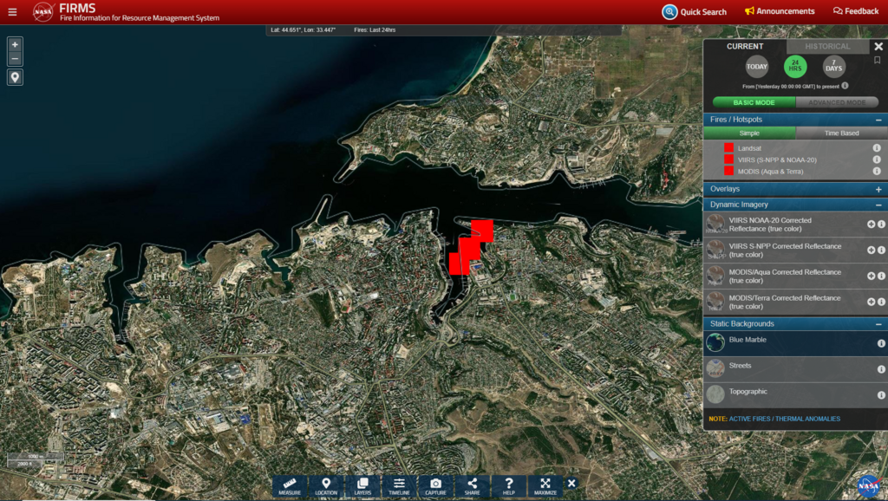The height and width of the screenshot is (501, 888).
Task: Collapse the Fires / Hotspots section
Action: (x=878, y=120)
